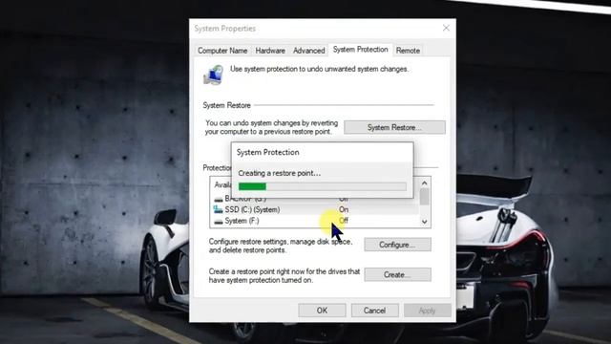Click the System Restore section heading
Image resolution: width=611 pixels, height=344 pixels.
click(226, 105)
